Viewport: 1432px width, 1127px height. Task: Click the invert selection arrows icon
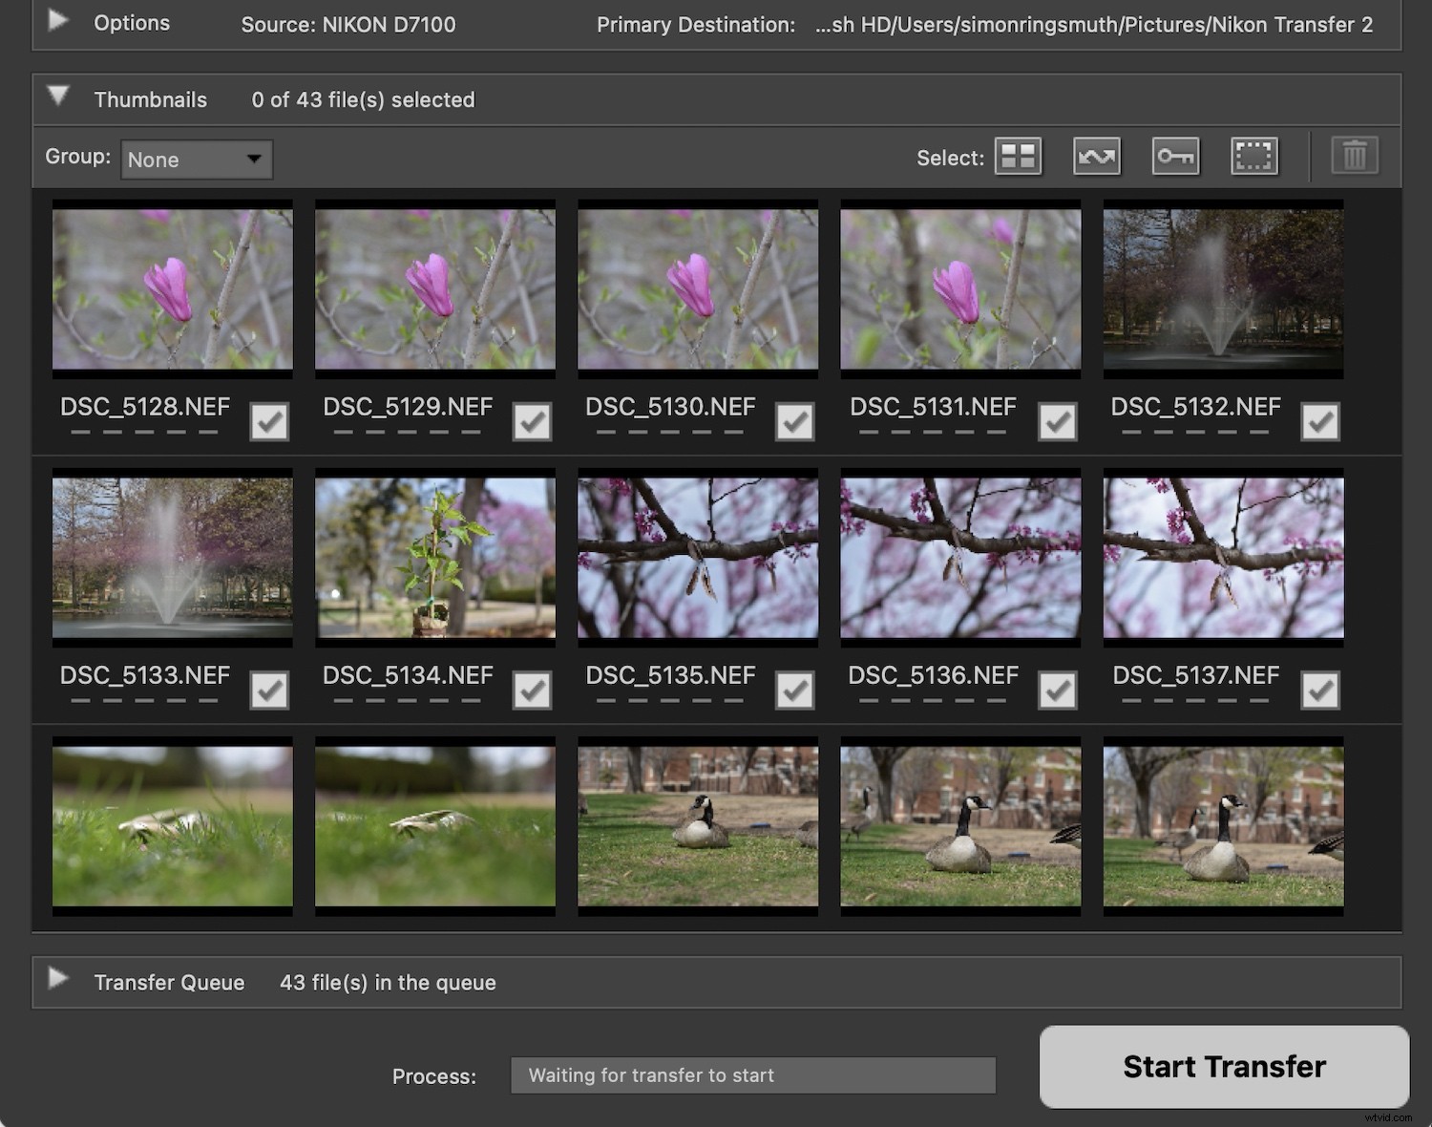click(x=1096, y=156)
